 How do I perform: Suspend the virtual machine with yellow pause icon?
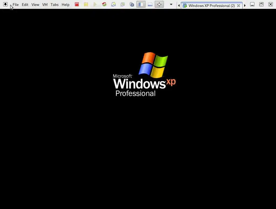[86, 4]
